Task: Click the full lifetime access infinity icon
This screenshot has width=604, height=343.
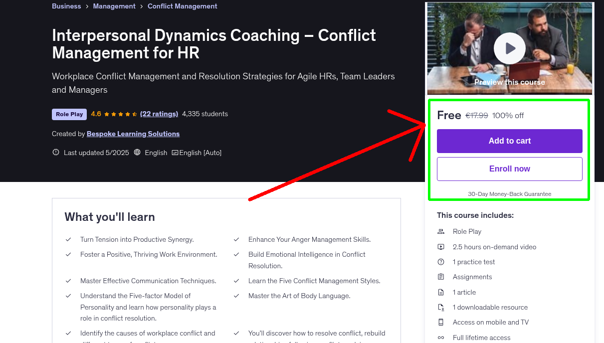Action: pos(440,338)
